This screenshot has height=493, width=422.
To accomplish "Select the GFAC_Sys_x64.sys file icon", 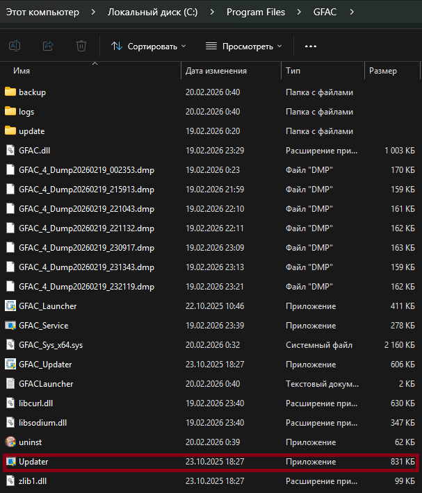I will [x=10, y=344].
